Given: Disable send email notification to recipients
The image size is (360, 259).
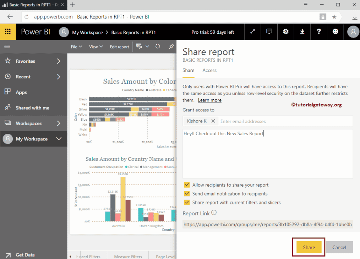Looking at the screenshot, I should 187,194.
